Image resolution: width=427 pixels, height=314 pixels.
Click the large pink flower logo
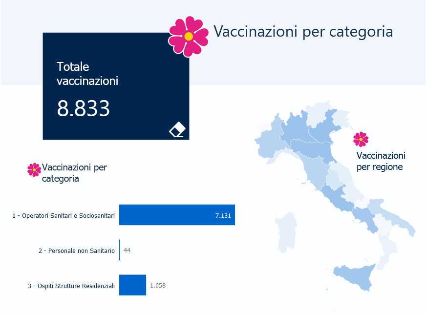point(189,37)
